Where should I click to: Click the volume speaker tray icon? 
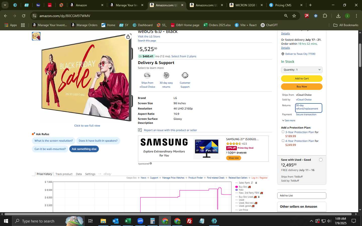point(330,221)
